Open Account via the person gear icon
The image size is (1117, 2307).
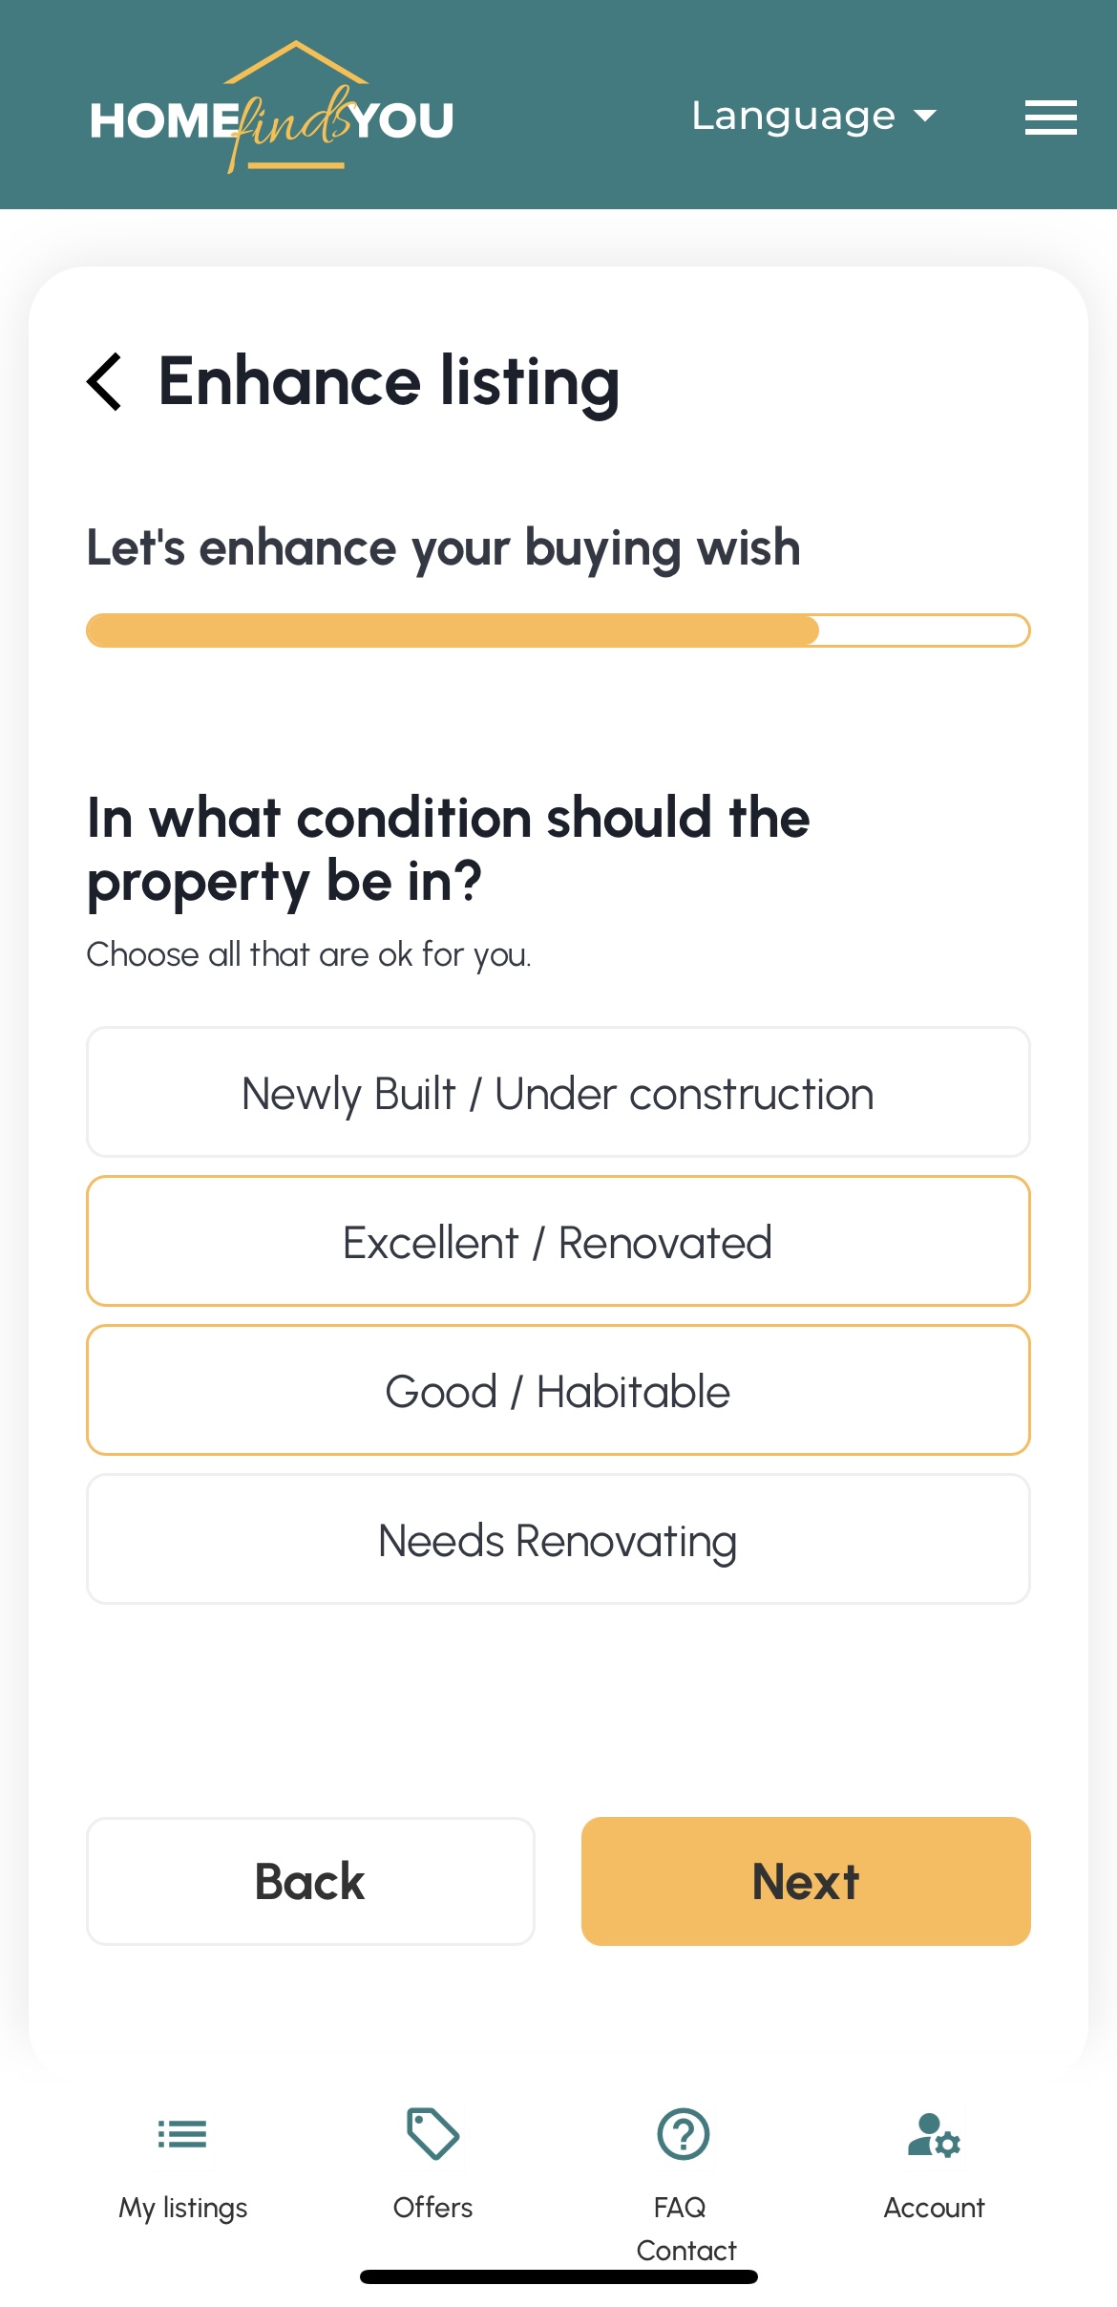pyautogui.click(x=933, y=2134)
